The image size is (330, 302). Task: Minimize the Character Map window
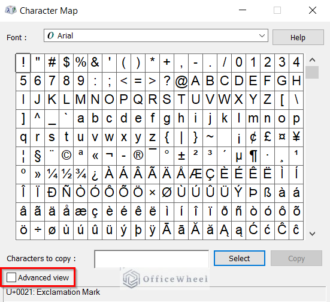[243, 10]
